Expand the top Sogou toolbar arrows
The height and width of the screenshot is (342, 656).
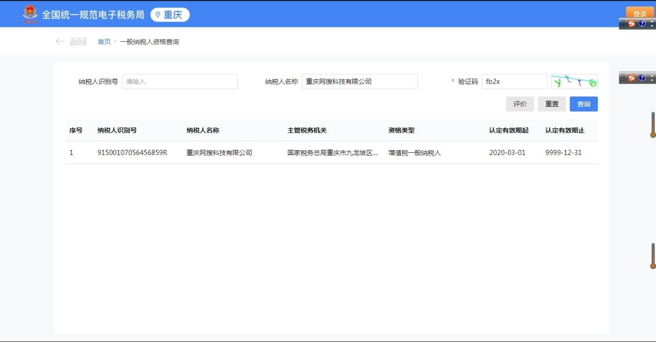651,24
